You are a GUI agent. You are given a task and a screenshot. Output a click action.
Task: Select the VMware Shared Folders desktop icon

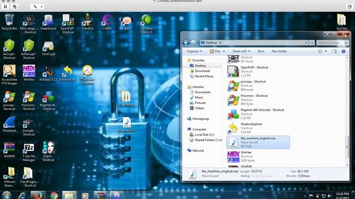click(9, 177)
